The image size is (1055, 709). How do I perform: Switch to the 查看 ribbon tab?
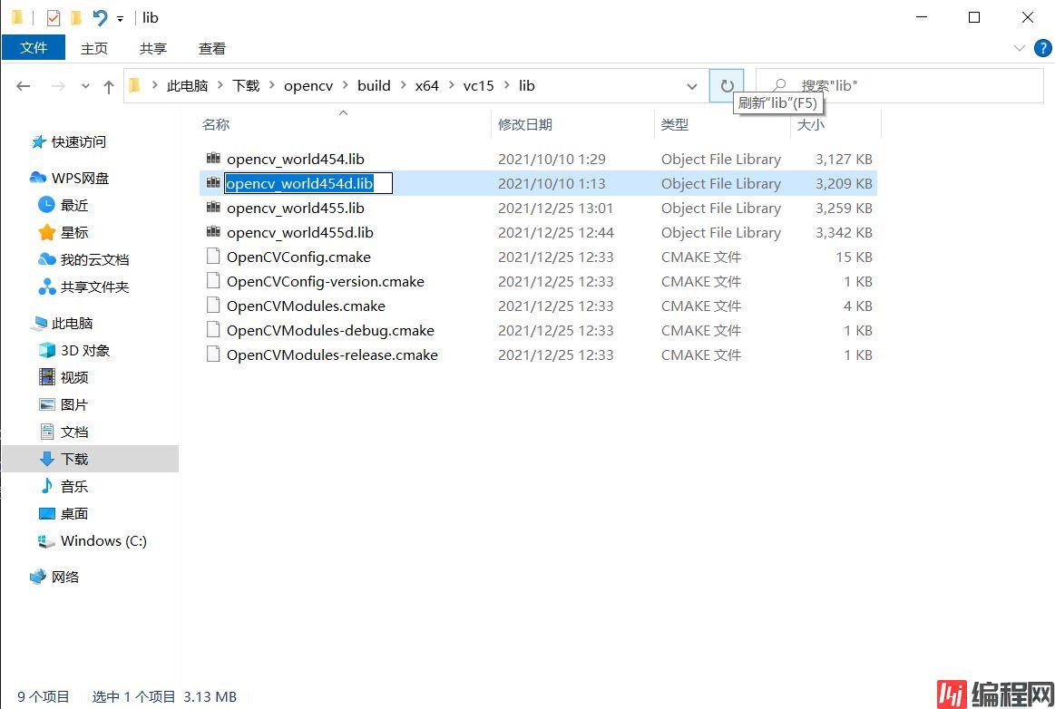(x=212, y=48)
